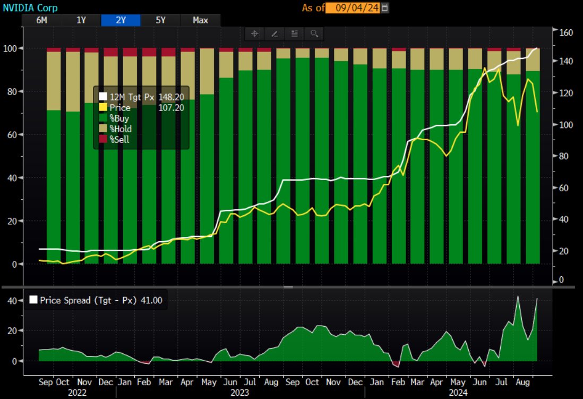The width and height of the screenshot is (583, 399).
Task: Switch to the 6M time range tab
Action: pos(41,20)
